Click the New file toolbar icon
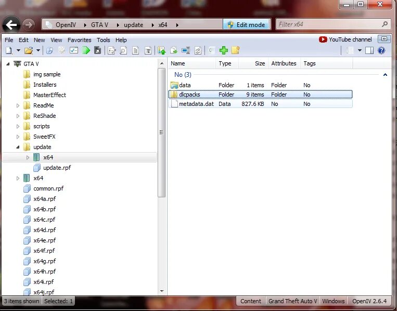 (x=9, y=50)
